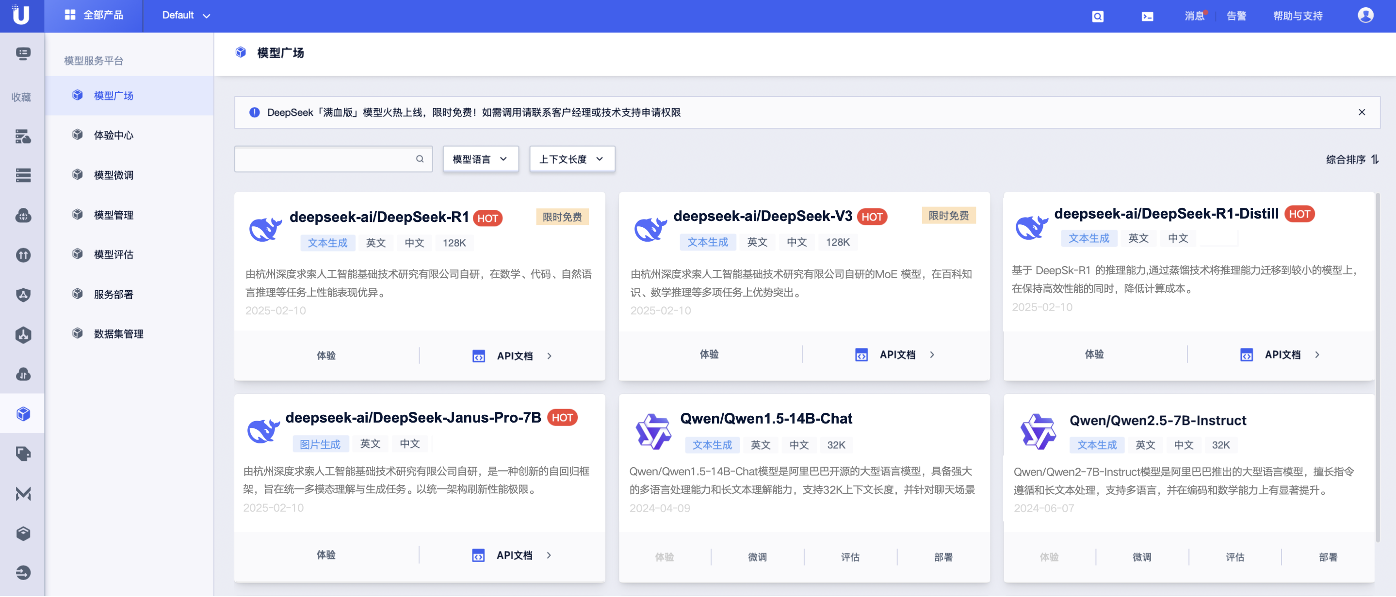The image size is (1396, 597).
Task: Open 体验中心 in the sidebar menu
Action: [114, 135]
